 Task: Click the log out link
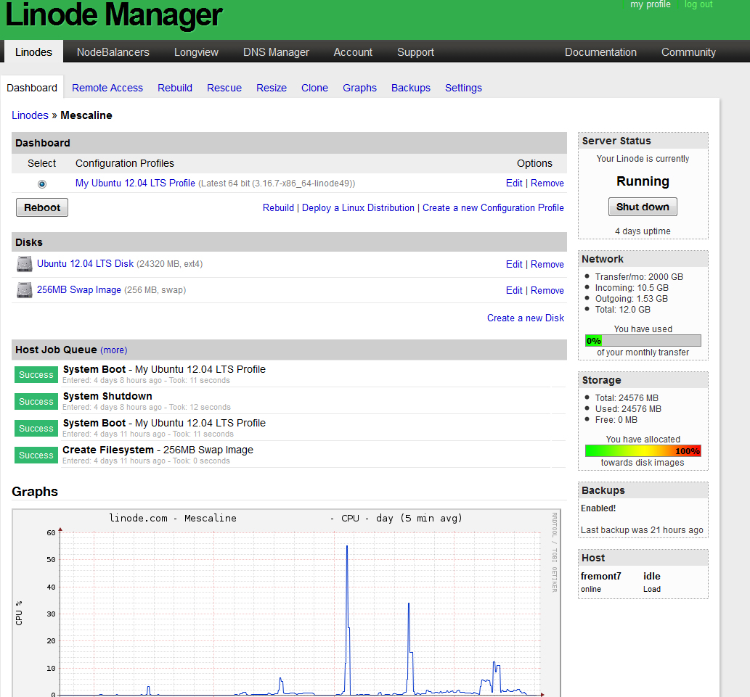[698, 4]
